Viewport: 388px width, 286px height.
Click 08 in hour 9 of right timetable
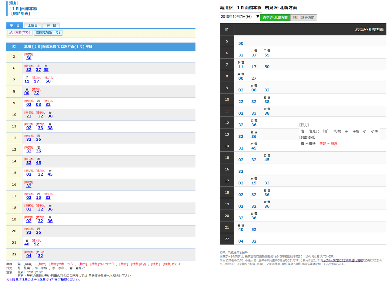point(254,90)
